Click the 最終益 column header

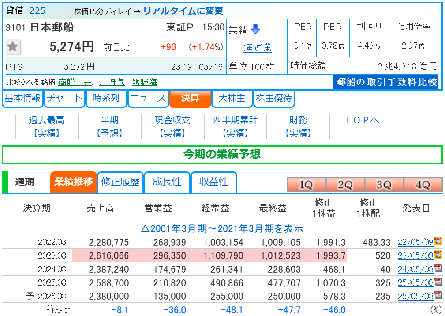[x=273, y=208]
